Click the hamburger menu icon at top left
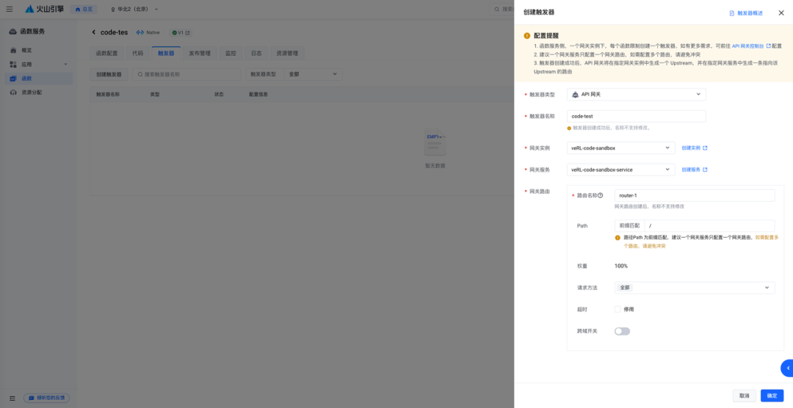Screen dimensions: 793x408 click(x=10, y=10)
